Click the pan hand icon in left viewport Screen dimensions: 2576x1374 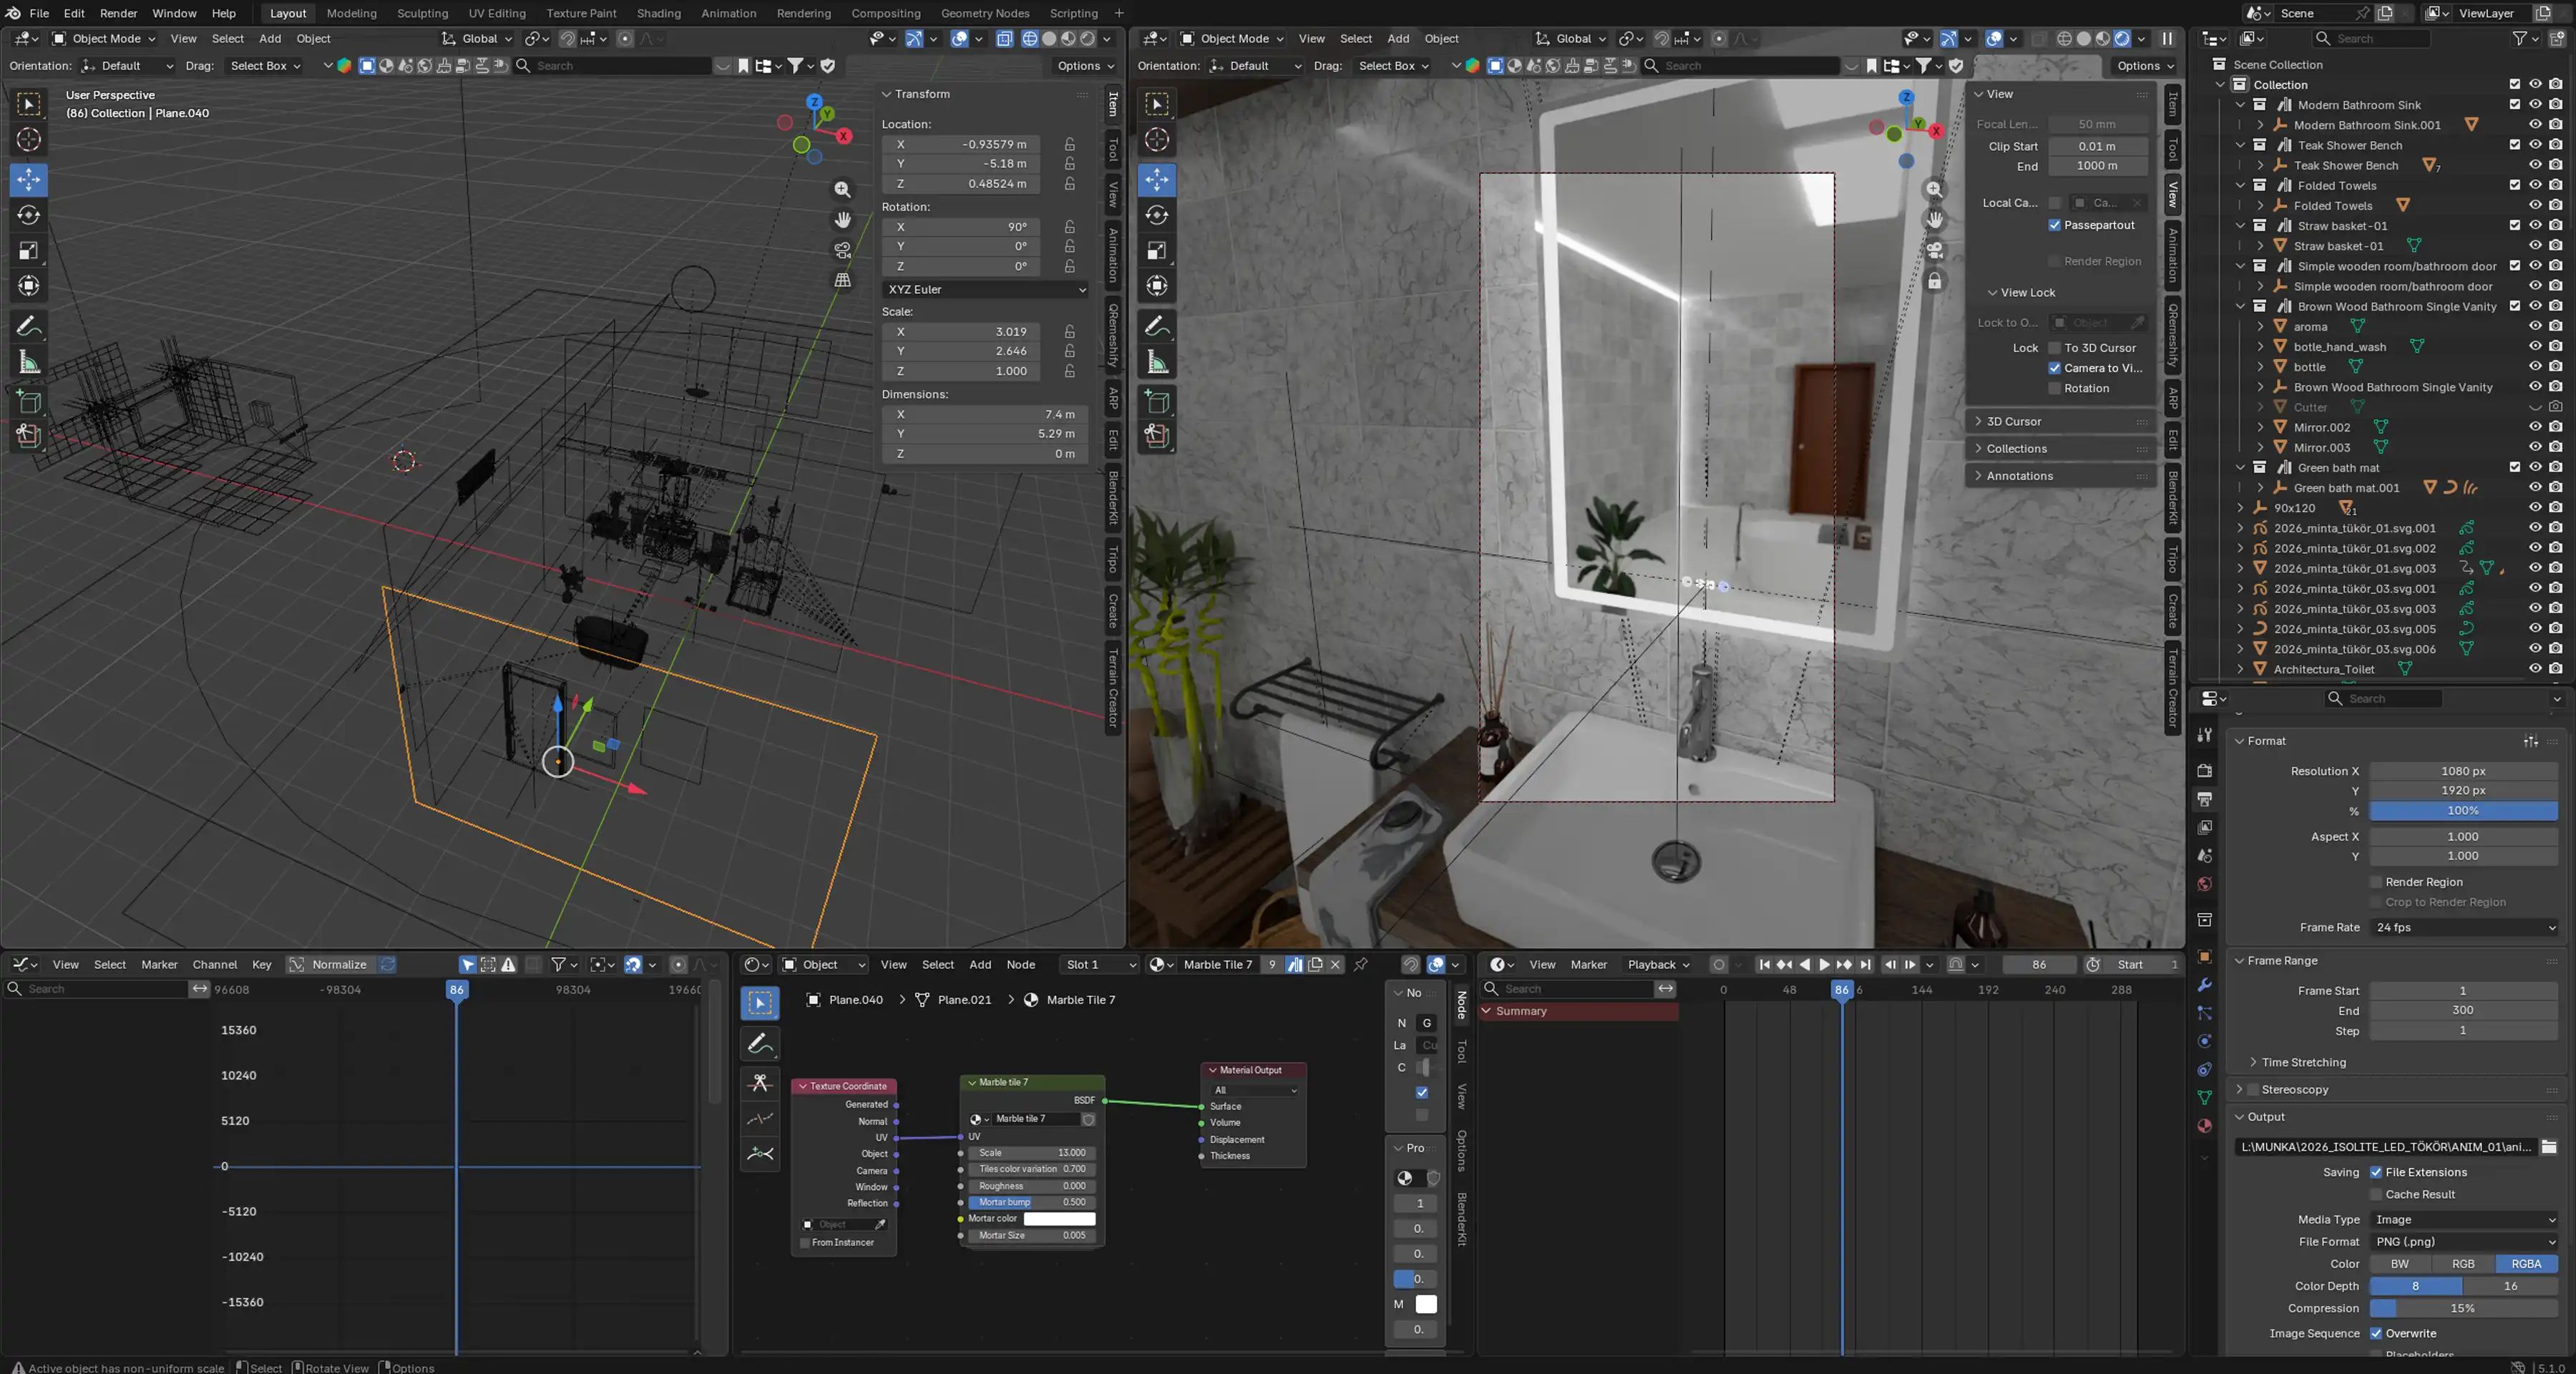click(843, 219)
